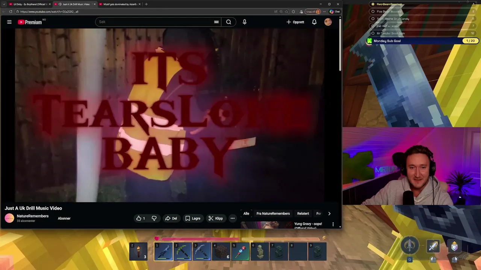Open the browser tab list chevron
This screenshot has width=481, height=270.
[x=4, y=4]
